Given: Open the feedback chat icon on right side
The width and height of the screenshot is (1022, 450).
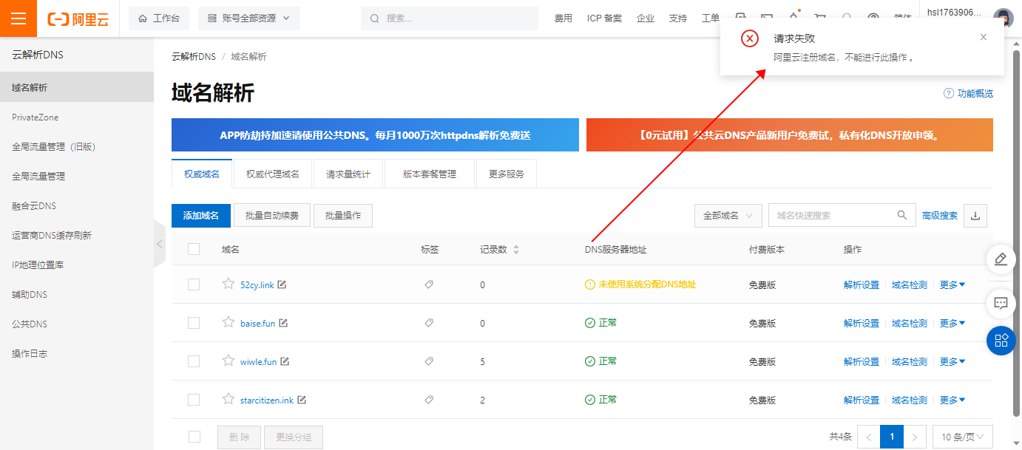Looking at the screenshot, I should coord(1001,303).
